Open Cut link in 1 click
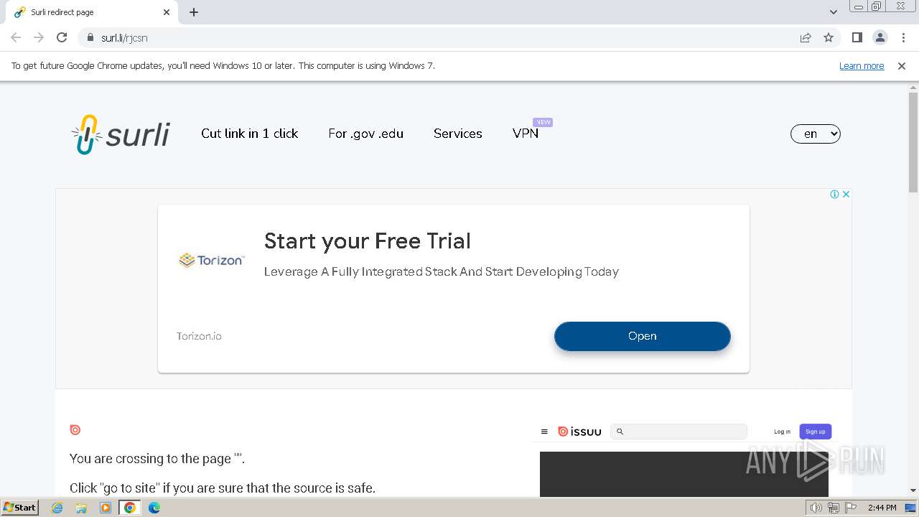The image size is (919, 517). pyautogui.click(x=249, y=134)
